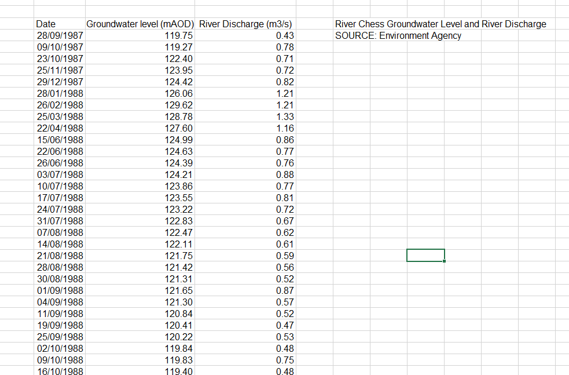The image size is (569, 375).
Task: Click the currently selected green-bordered cell
Action: click(425, 255)
